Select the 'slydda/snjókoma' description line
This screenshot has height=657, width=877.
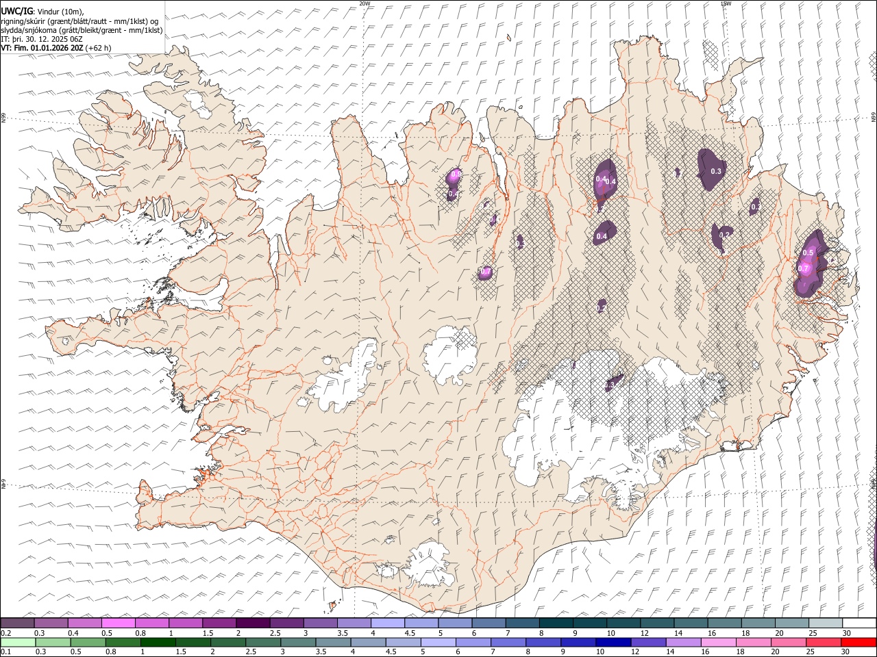click(82, 30)
